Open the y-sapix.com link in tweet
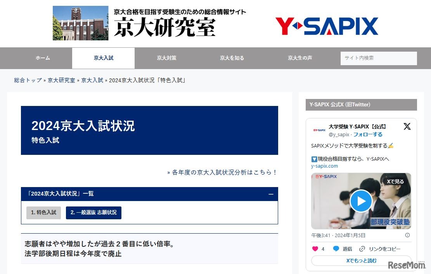Image resolution: width=431 pixels, height=274 pixels. tap(324, 166)
